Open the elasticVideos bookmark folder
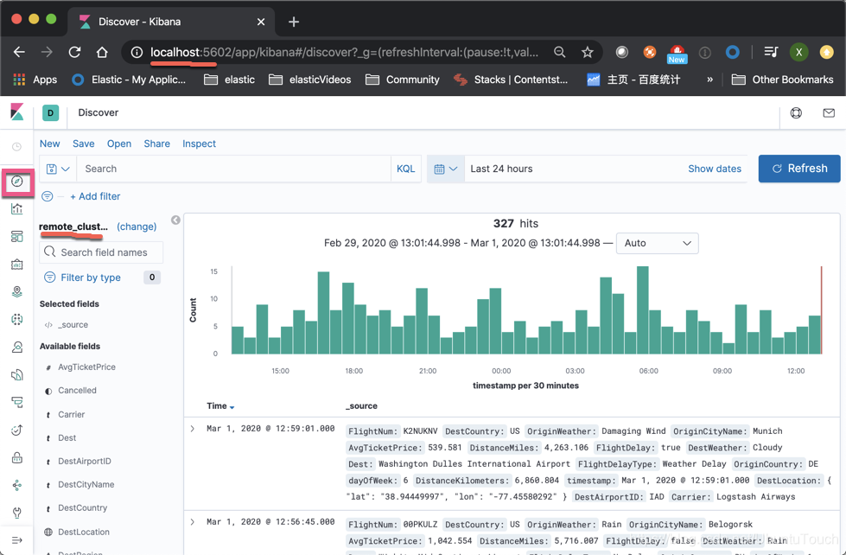The image size is (846, 555). [x=310, y=80]
